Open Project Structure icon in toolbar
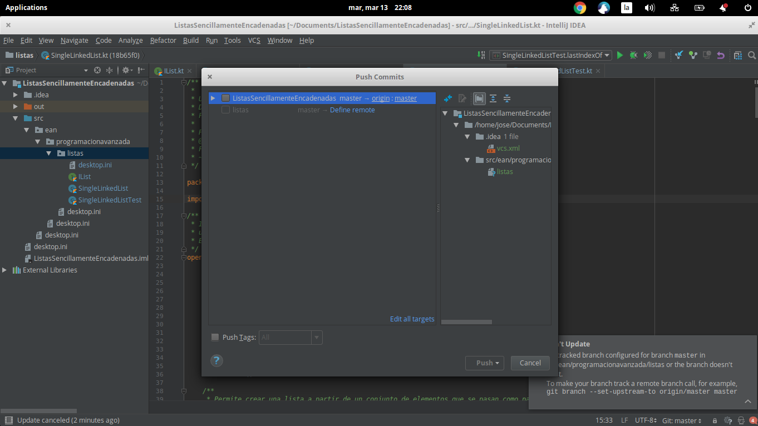This screenshot has width=758, height=426. click(738, 55)
